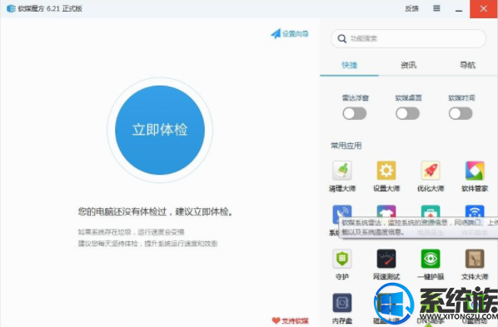Toggle the 软媒时间 switch
Viewport: 498px width, 327px height.
click(x=461, y=113)
